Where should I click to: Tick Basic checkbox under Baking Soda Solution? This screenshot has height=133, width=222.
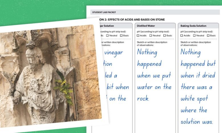(208, 36)
